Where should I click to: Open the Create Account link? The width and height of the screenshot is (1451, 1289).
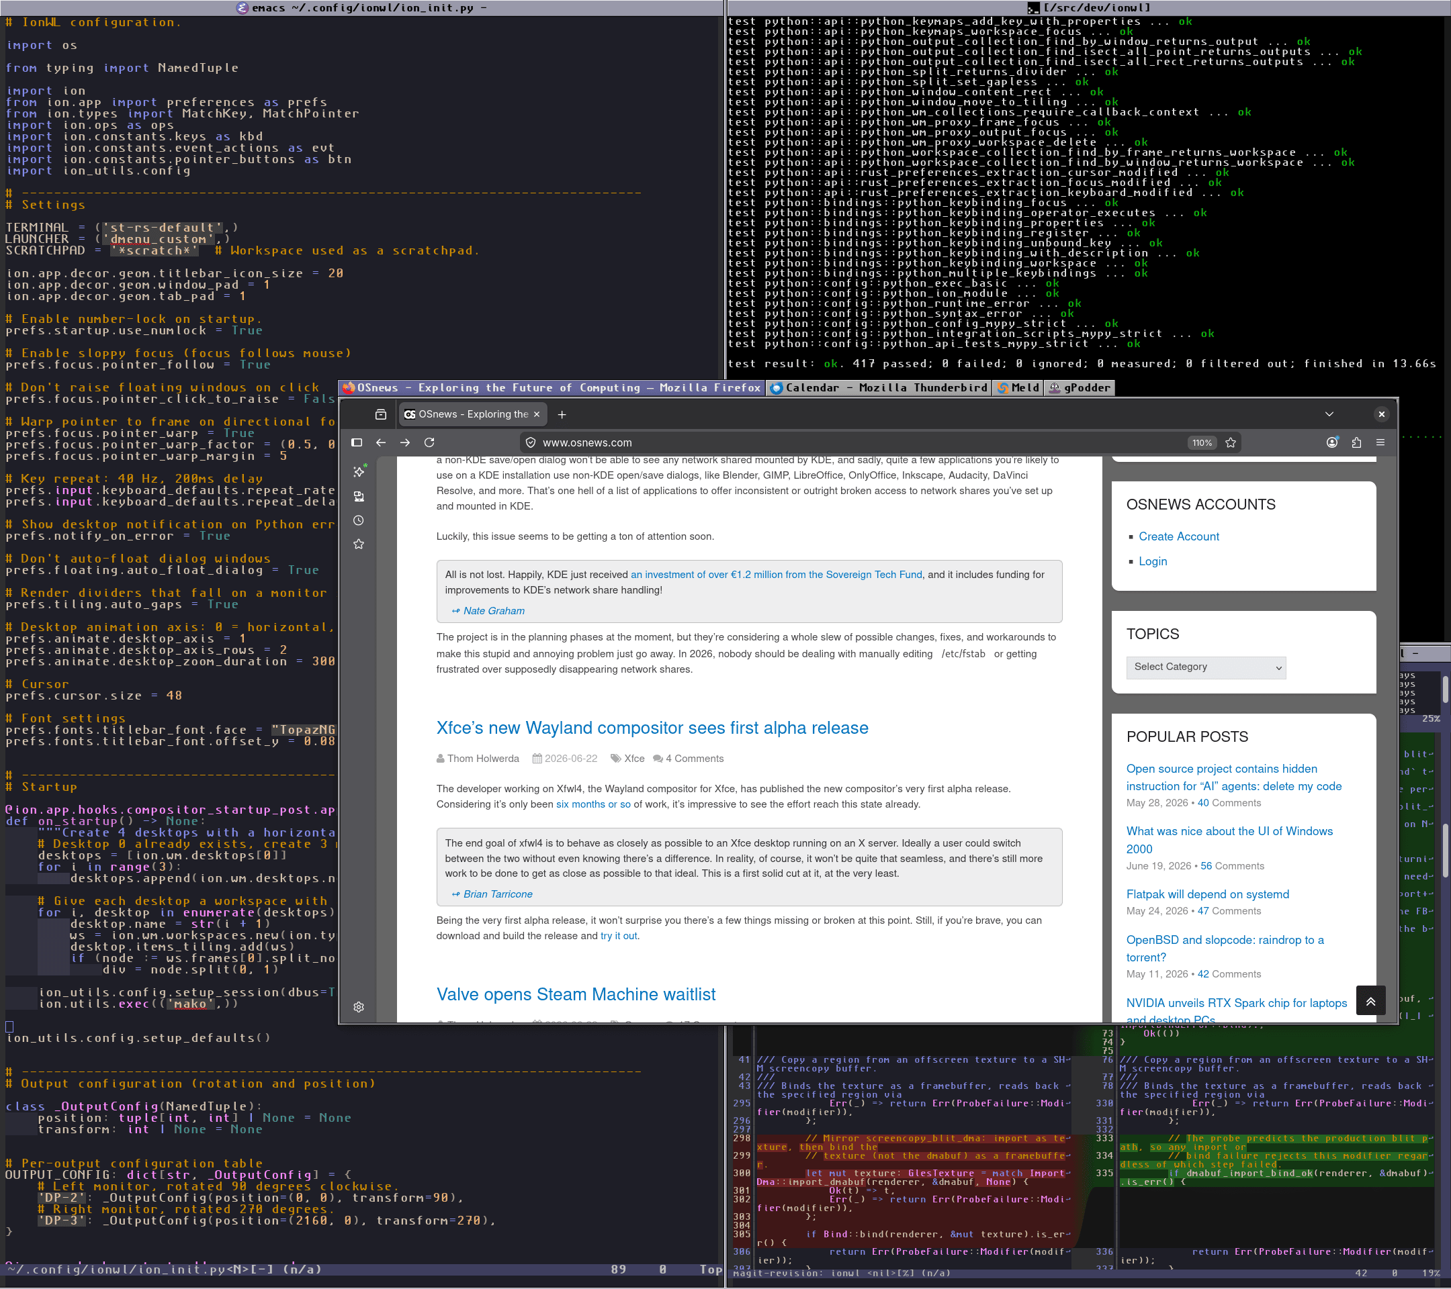pos(1179,537)
